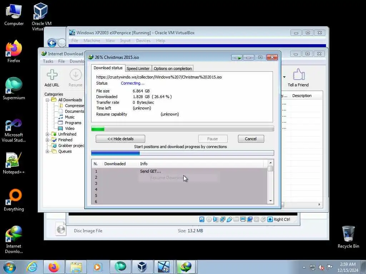Click the VirtualBox network status icon
Screen dimensions: 366x274
pyautogui.click(x=222, y=219)
